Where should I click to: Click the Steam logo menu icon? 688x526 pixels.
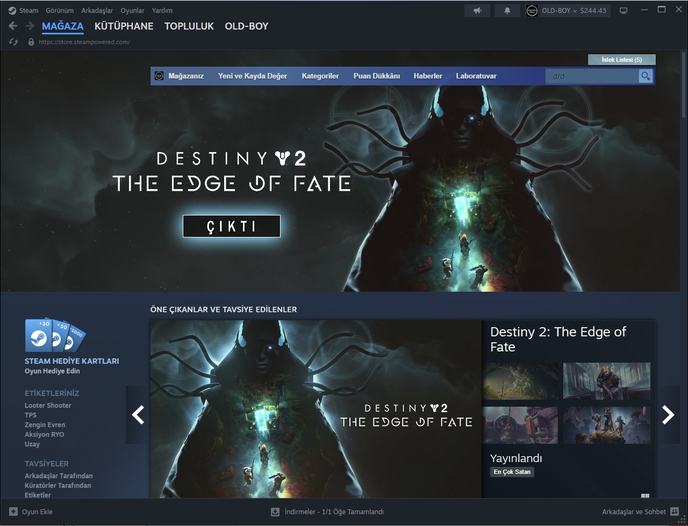pyautogui.click(x=12, y=10)
